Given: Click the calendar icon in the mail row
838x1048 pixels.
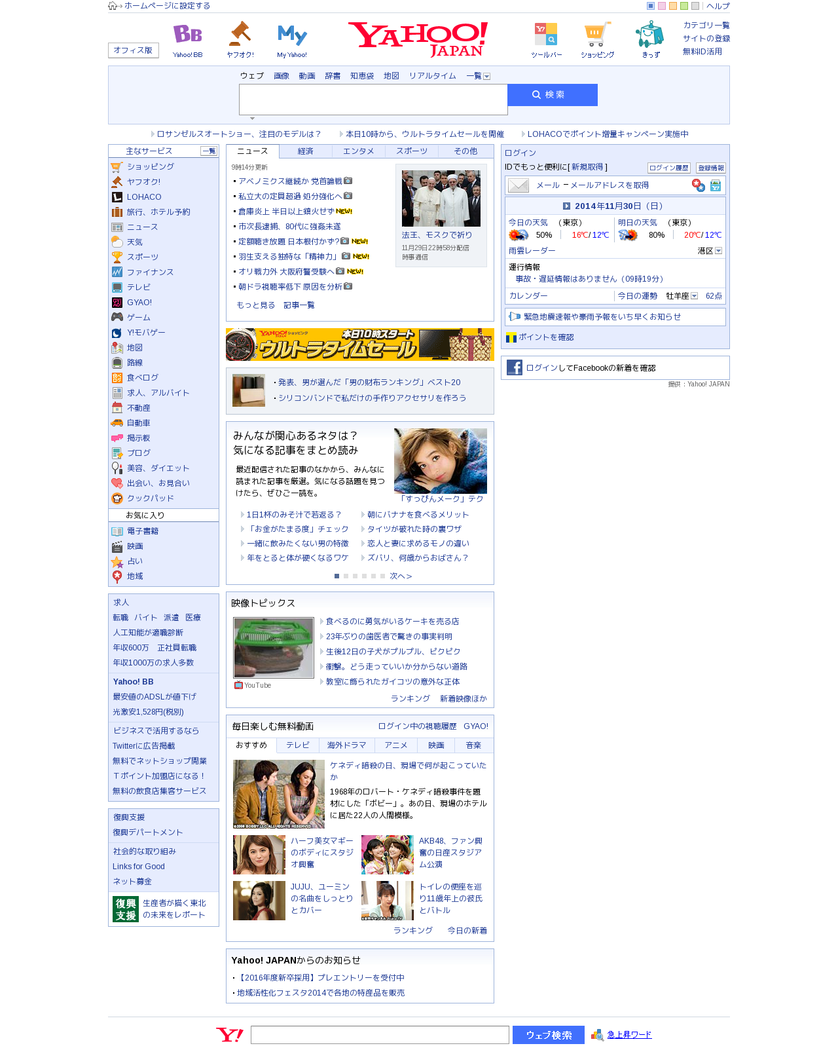Looking at the screenshot, I should click(x=716, y=186).
